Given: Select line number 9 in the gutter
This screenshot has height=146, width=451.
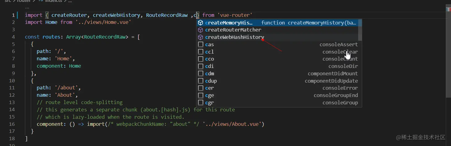Looking at the screenshot, I should (13, 73).
